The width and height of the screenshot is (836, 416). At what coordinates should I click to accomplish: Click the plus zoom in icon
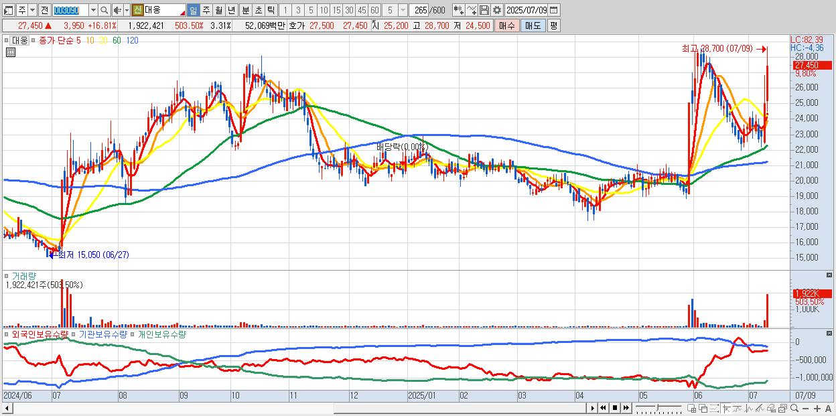(x=817, y=409)
